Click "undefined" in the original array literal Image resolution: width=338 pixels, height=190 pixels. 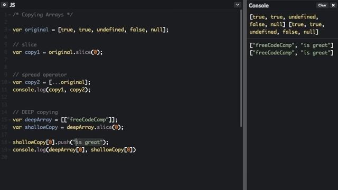point(110,30)
